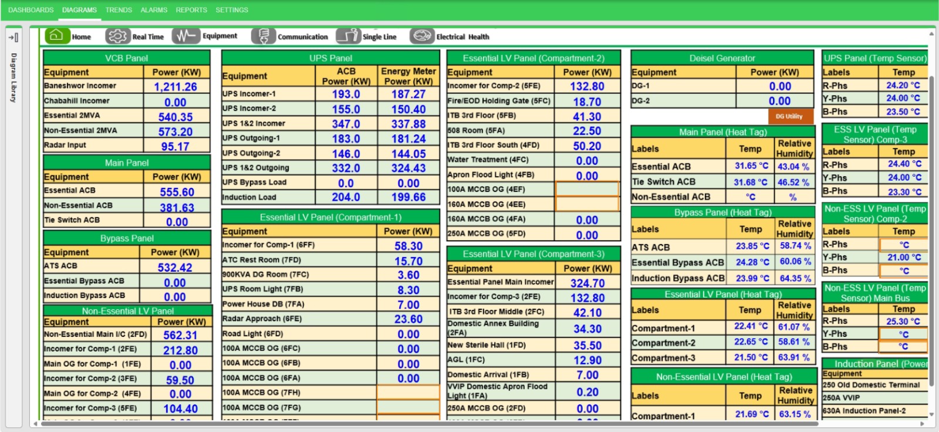Expand the Diagram Library side panel
This screenshot has width=939, height=432.
13,38
